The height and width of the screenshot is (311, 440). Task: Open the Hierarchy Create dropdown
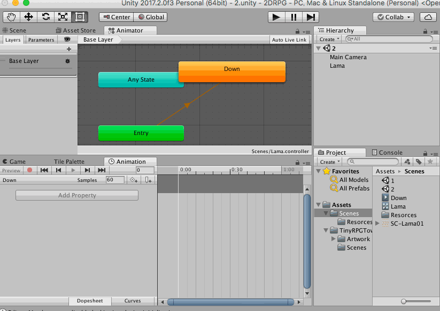pos(329,39)
